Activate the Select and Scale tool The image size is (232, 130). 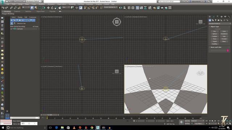[56, 8]
